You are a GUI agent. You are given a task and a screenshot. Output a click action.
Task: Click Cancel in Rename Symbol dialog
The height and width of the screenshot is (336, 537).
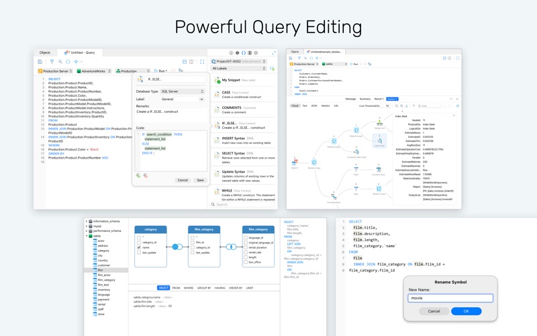click(434, 311)
